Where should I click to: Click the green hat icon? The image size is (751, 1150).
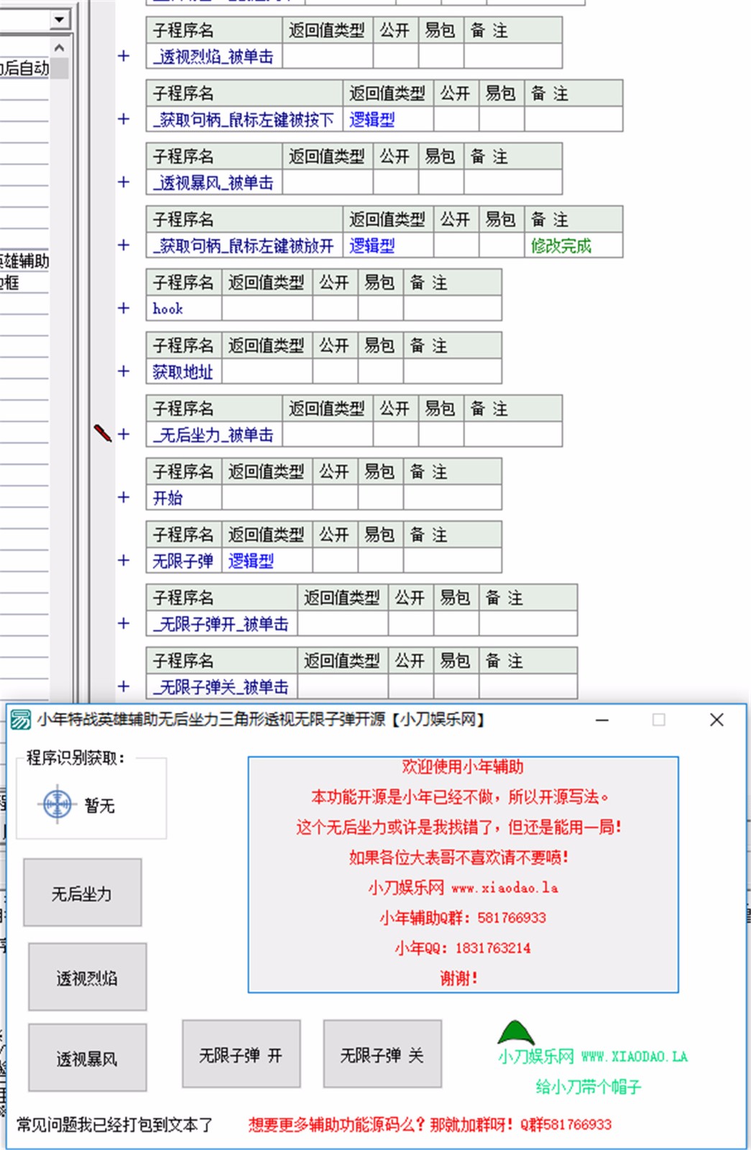pos(515,1033)
